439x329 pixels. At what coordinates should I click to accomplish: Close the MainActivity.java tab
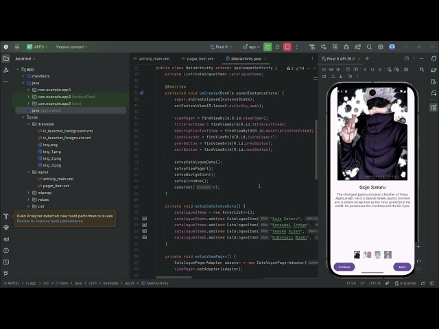265,59
